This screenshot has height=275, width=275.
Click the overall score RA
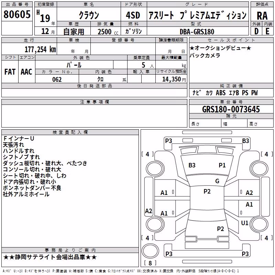coord(262,16)
